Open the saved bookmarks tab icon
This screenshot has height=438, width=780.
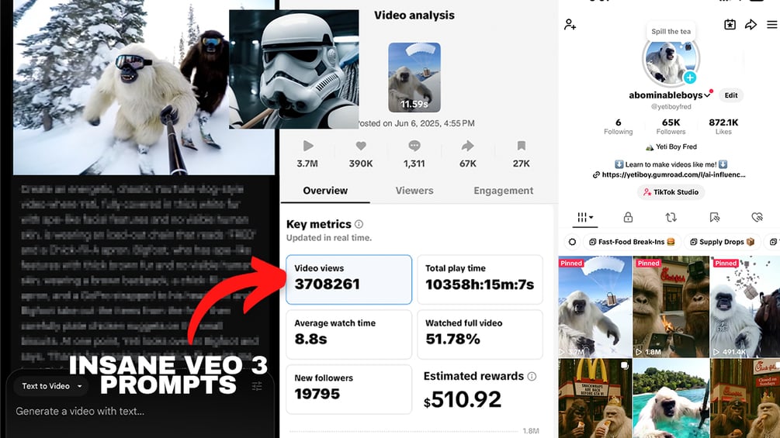coord(714,217)
